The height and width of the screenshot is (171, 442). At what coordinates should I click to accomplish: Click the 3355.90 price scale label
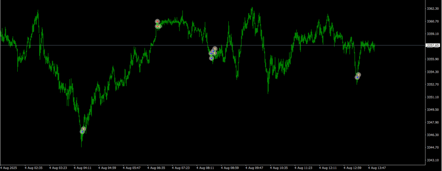[x=432, y=59]
